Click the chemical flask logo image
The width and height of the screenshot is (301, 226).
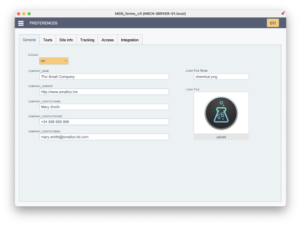pyautogui.click(x=221, y=113)
